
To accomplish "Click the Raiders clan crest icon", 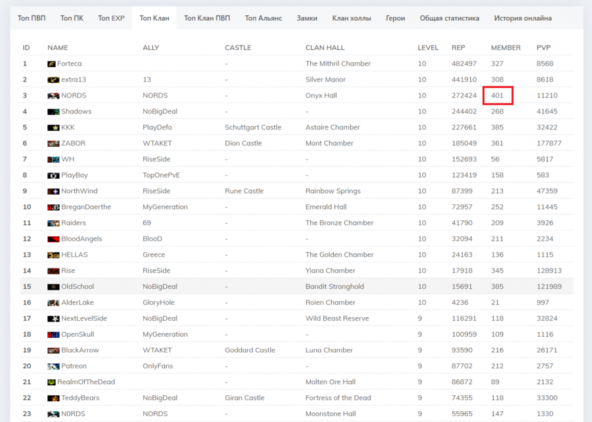I will pos(53,223).
